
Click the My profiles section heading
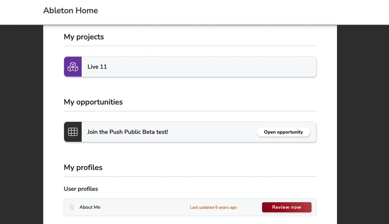[83, 167]
